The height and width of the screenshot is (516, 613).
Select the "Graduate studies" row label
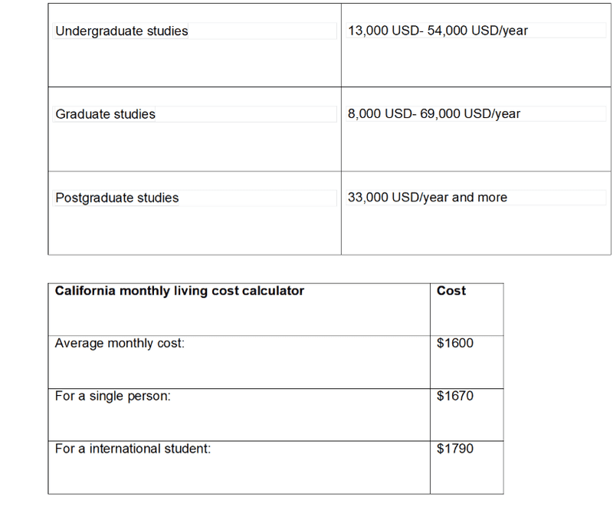coord(105,114)
